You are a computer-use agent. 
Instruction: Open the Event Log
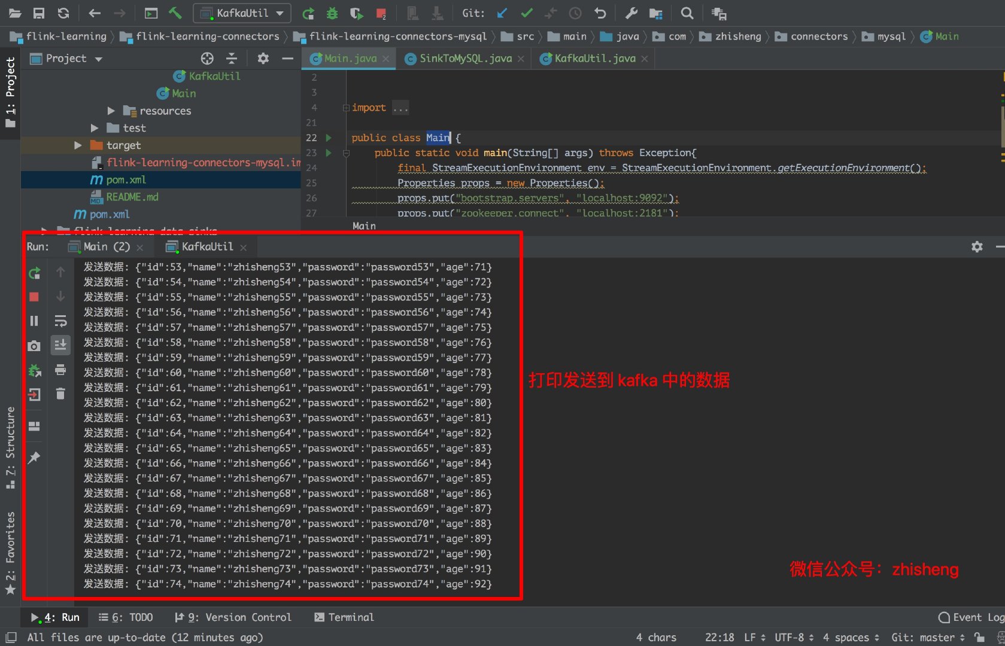point(971,617)
